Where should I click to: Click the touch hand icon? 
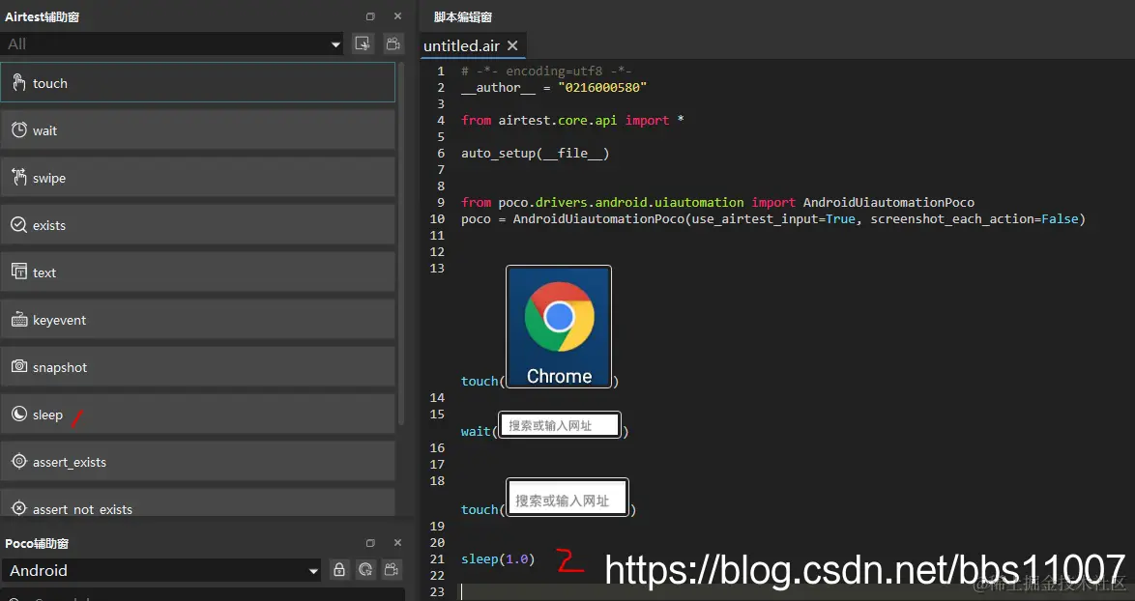18,82
